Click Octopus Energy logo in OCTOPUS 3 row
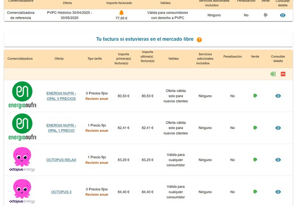 click(x=22, y=191)
